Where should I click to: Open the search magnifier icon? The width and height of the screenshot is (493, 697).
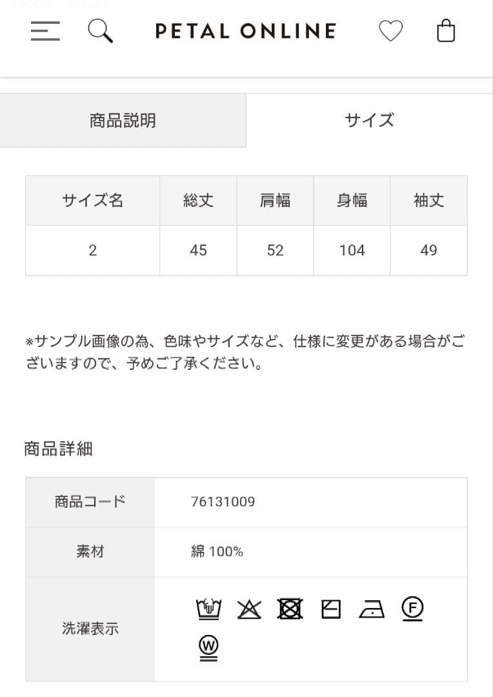click(x=100, y=31)
